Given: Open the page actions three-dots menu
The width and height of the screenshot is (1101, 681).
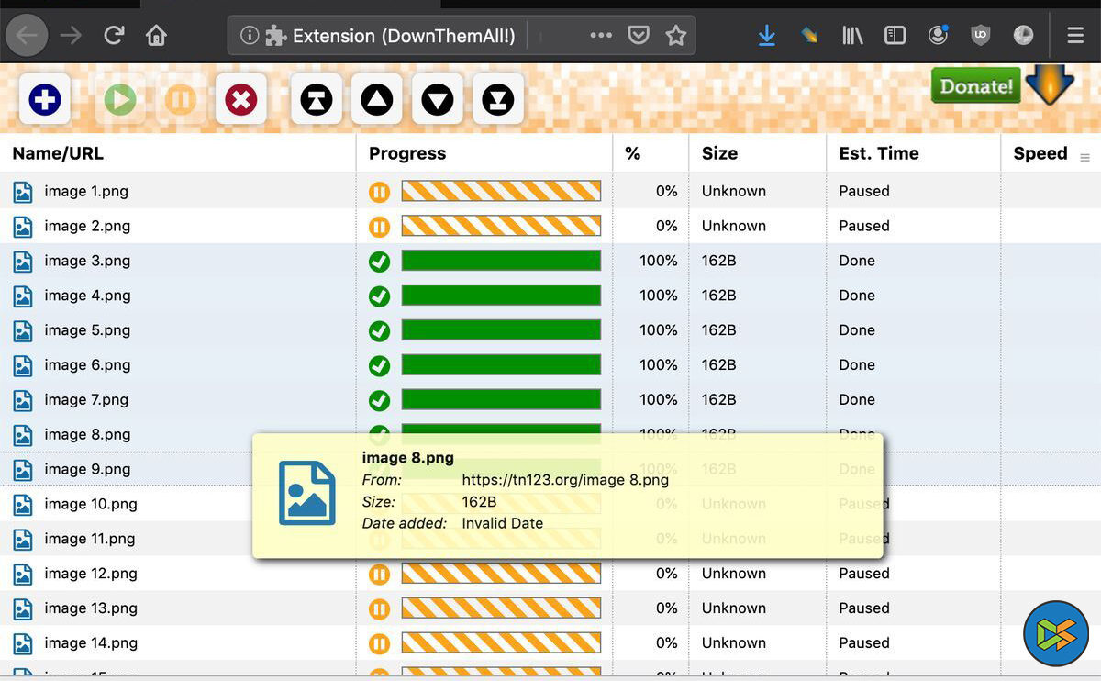Looking at the screenshot, I should (x=601, y=36).
